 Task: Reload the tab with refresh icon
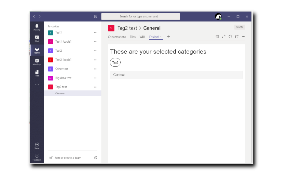coord(230,36)
